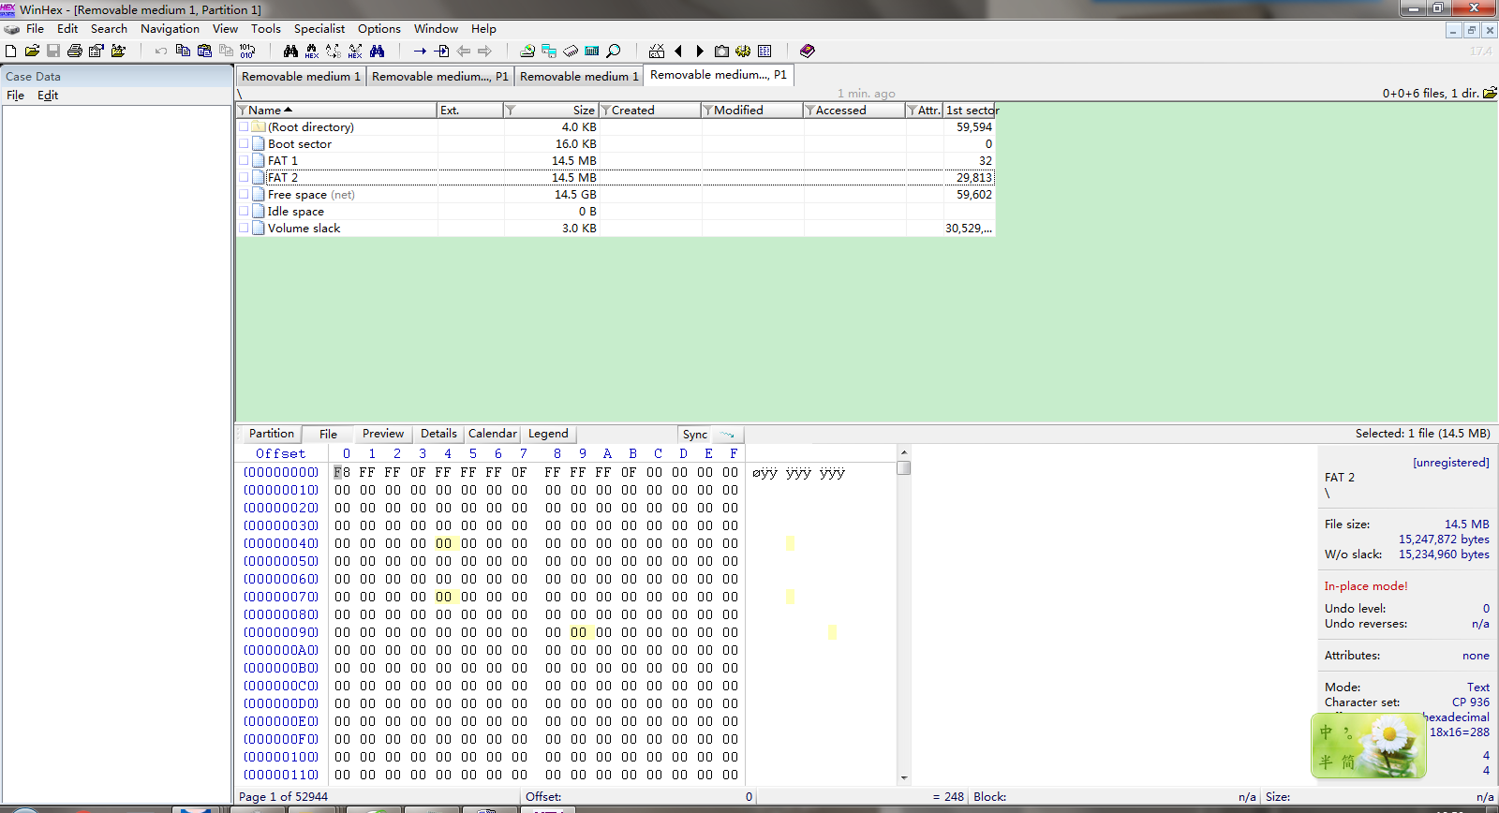
Task: Click the Offset column header
Action: pos(280,453)
